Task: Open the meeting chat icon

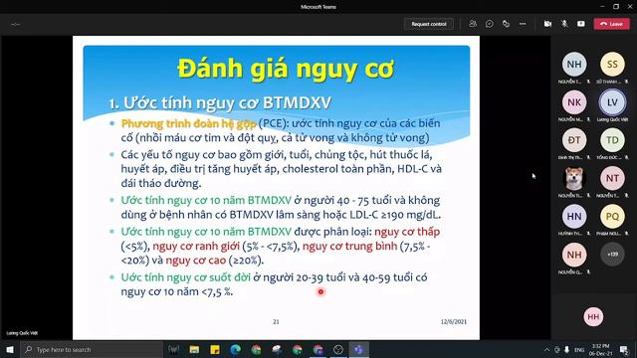Action: click(489, 24)
